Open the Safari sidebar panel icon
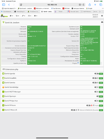 pyautogui.click(x=4, y=5)
